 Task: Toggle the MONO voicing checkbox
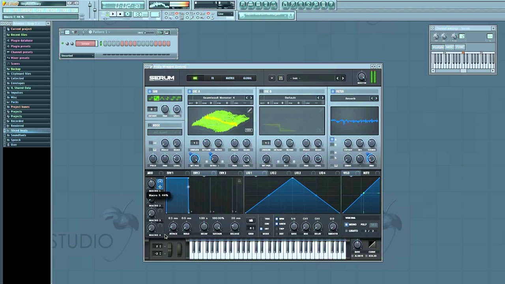click(346, 224)
